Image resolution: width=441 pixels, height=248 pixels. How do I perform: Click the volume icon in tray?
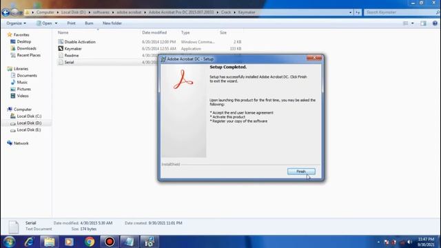click(x=409, y=242)
